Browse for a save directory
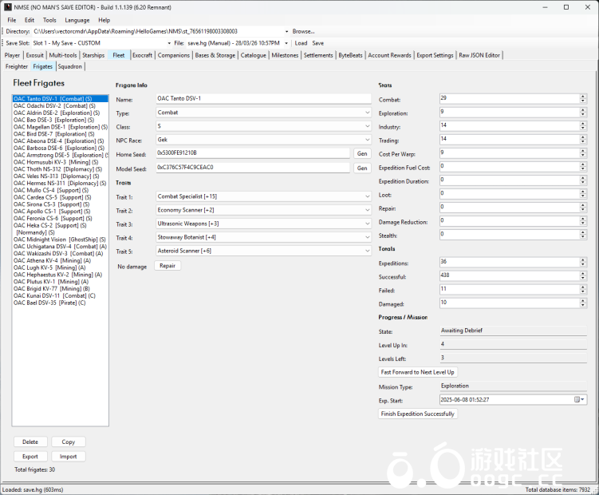 pyautogui.click(x=302, y=31)
